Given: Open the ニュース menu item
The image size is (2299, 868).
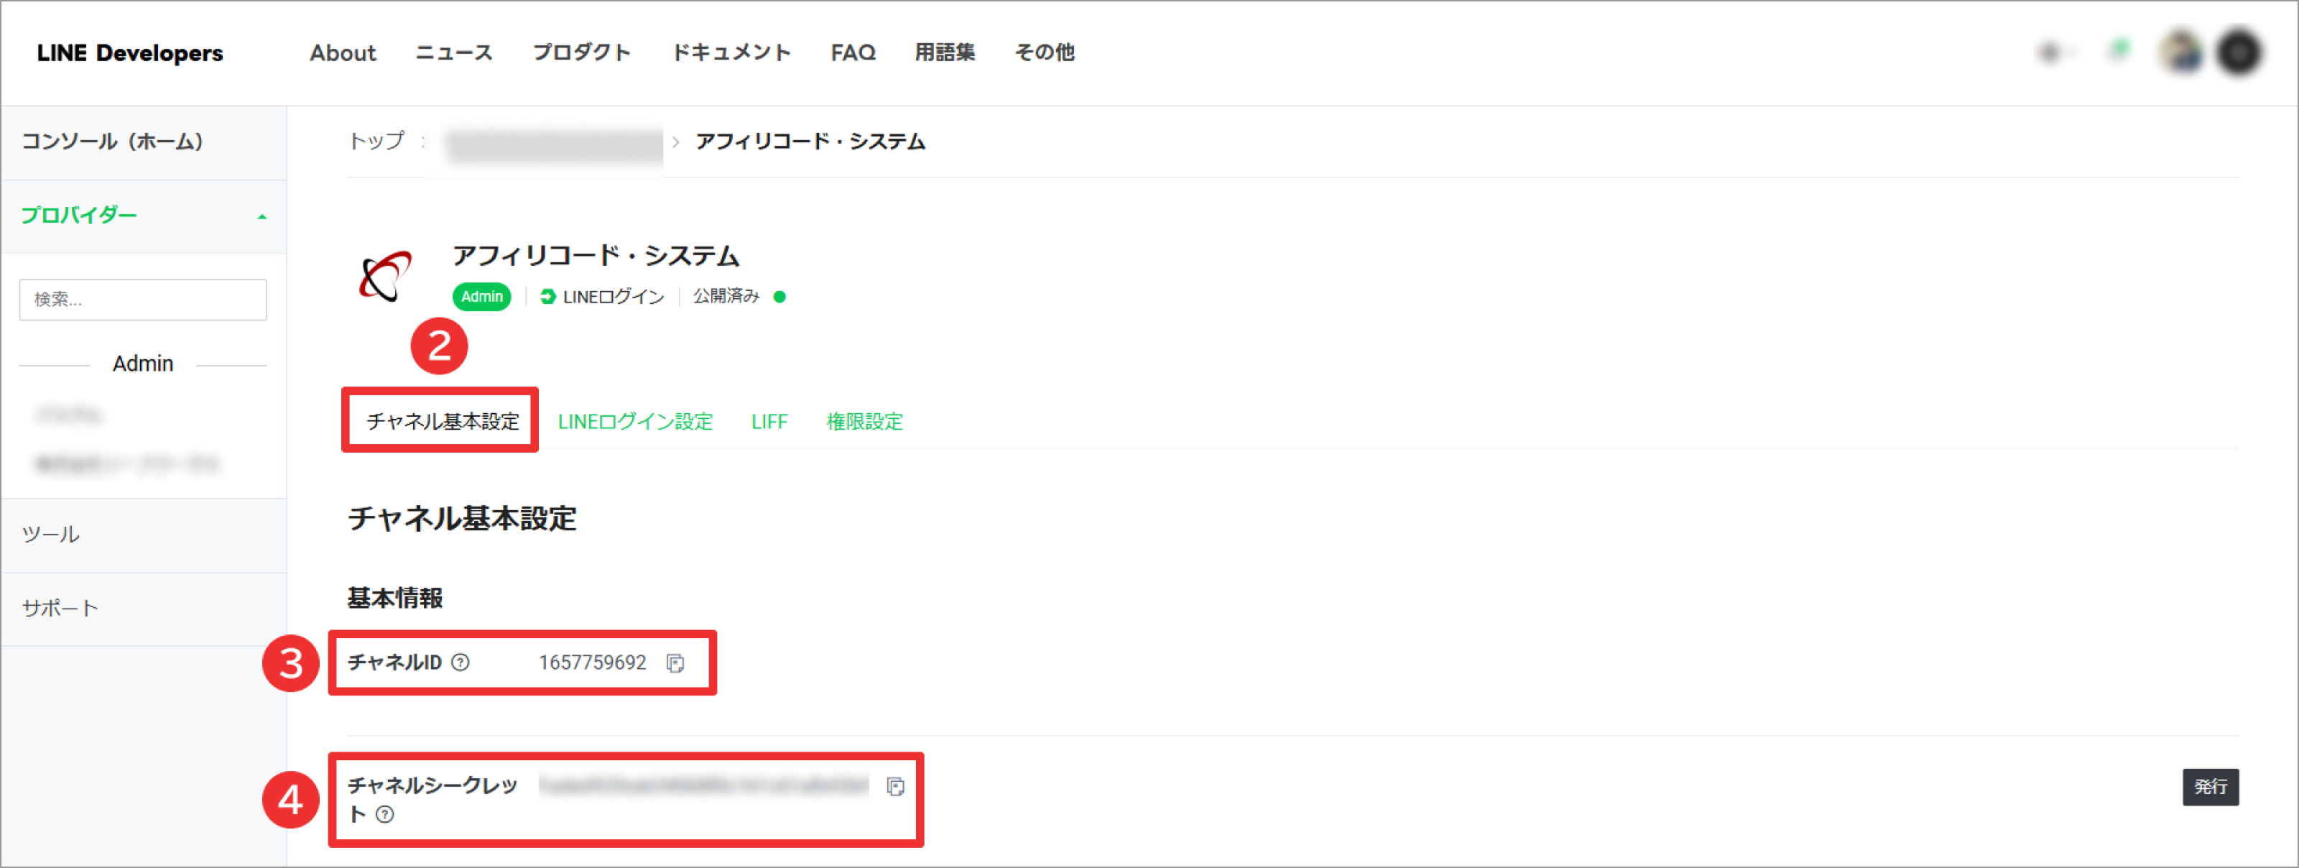Looking at the screenshot, I should 454,52.
